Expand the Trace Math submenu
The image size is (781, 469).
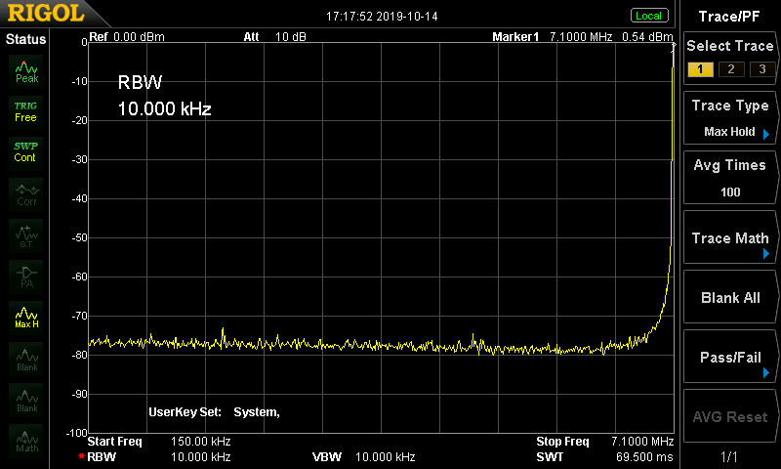730,238
